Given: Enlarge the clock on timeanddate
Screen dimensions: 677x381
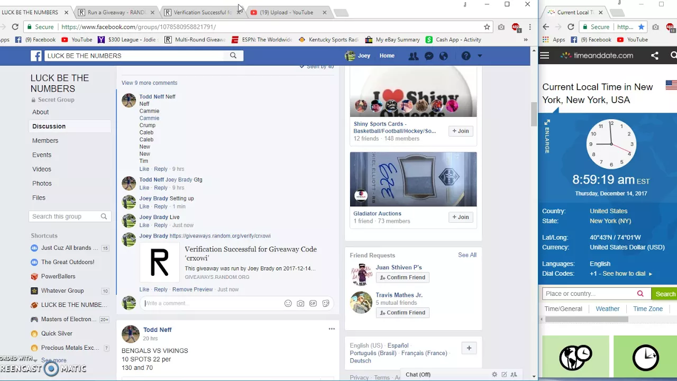Looking at the screenshot, I should [547, 136].
